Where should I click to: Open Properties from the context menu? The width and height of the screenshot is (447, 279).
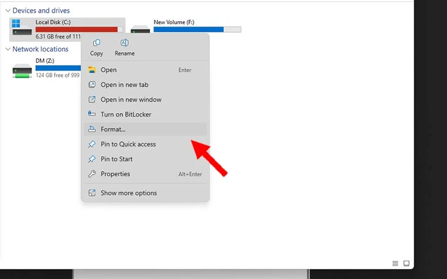click(115, 175)
